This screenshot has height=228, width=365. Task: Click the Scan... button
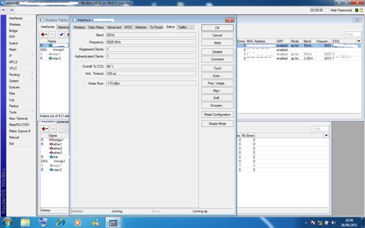click(x=217, y=76)
